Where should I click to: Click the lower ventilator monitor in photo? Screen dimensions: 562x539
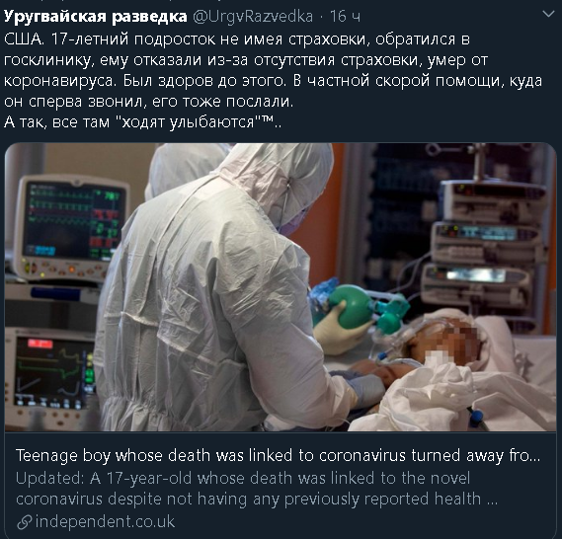pos(49,376)
